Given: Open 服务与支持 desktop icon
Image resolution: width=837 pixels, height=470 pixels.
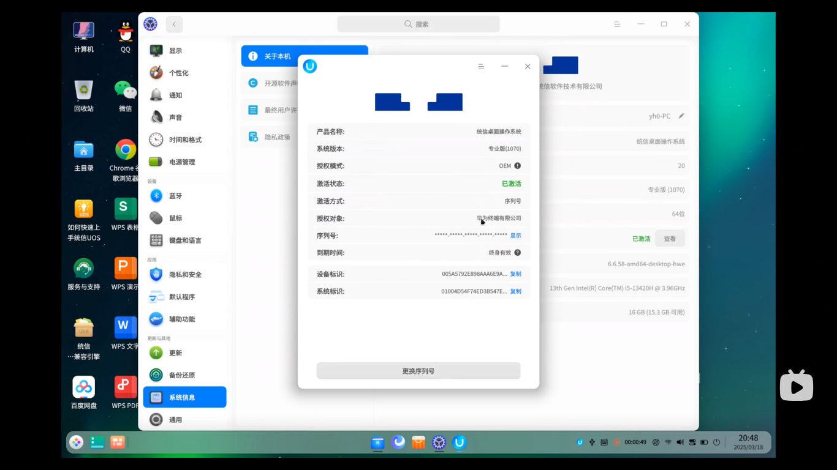Looking at the screenshot, I should (84, 274).
